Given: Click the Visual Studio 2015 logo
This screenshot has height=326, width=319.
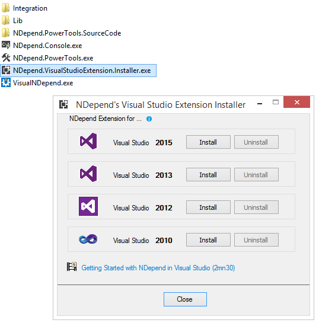Looking at the screenshot, I should point(88,141).
